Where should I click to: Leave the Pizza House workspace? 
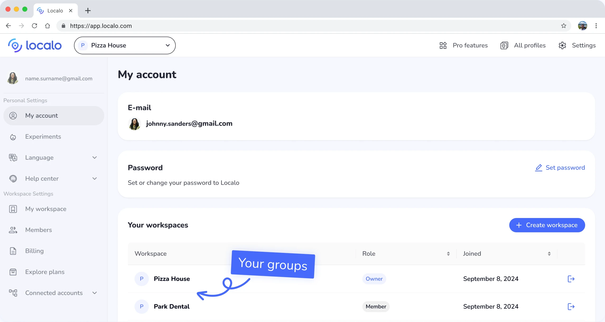tap(571, 279)
